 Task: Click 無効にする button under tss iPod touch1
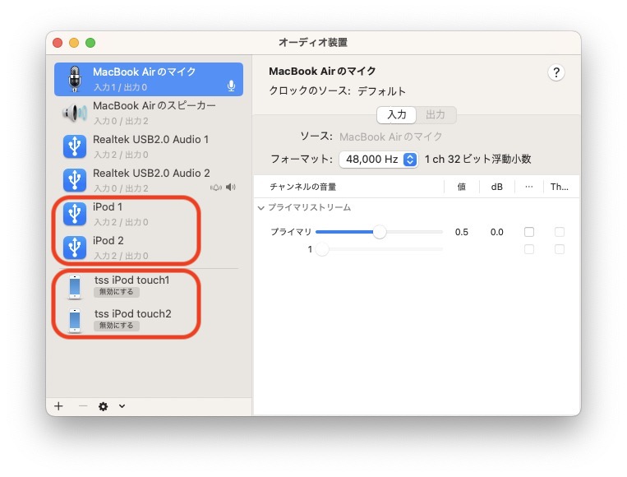(117, 292)
